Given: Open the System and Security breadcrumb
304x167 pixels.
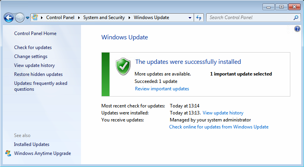Looking at the screenshot, I should 104,18.
